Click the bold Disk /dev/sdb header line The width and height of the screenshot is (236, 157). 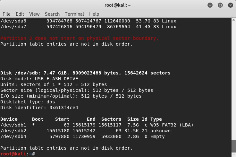85,73
